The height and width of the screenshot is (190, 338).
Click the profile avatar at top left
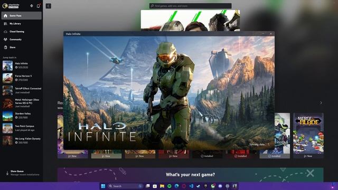pos(5,6)
